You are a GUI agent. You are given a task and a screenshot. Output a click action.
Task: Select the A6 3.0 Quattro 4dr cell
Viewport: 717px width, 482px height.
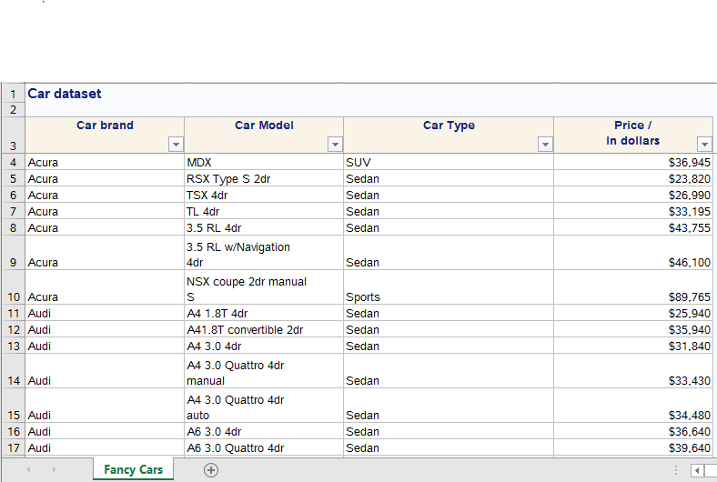(x=264, y=447)
